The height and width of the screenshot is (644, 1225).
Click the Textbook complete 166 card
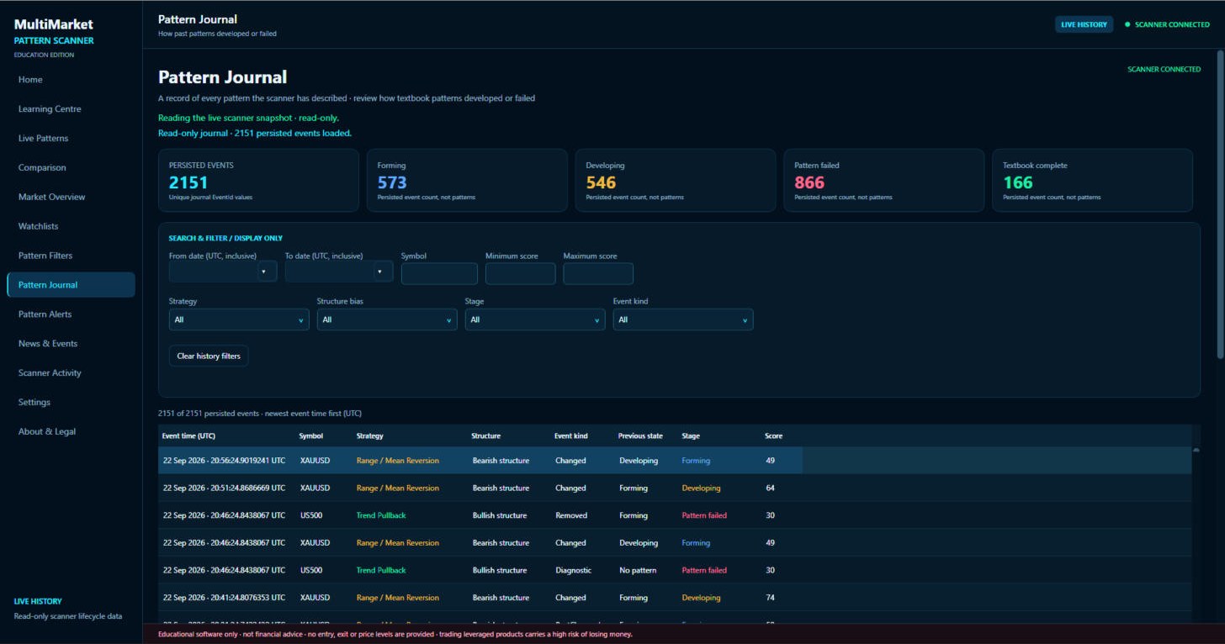(1092, 181)
